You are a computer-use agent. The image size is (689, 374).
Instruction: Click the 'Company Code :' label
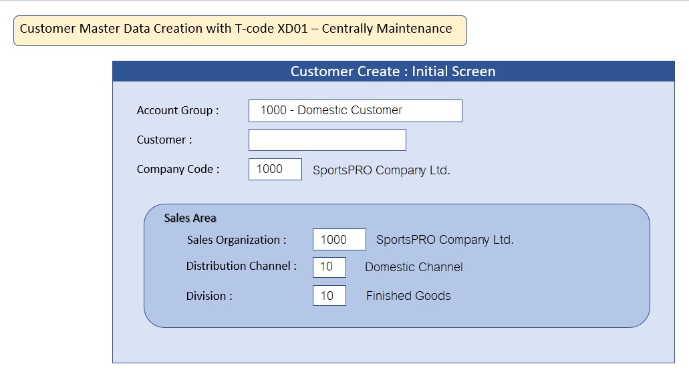(178, 169)
